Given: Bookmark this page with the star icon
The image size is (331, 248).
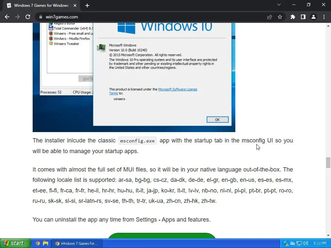Looking at the screenshot, I should [280, 17].
